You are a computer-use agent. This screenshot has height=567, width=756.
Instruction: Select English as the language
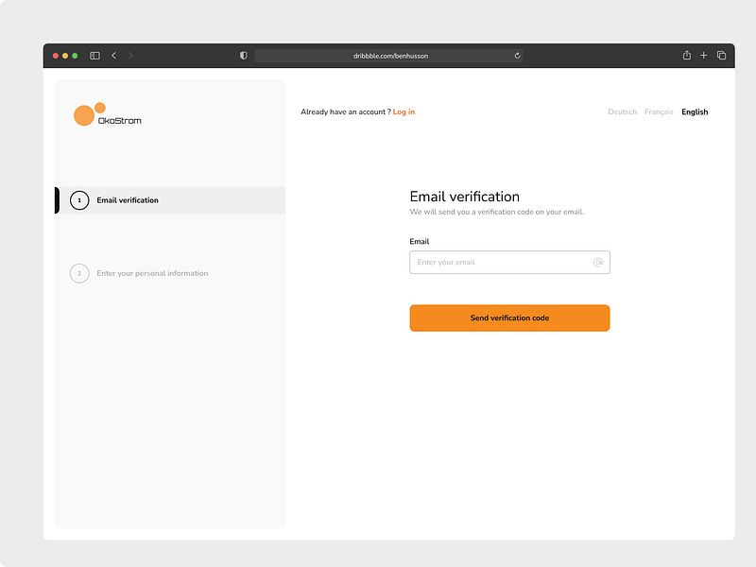coord(695,112)
